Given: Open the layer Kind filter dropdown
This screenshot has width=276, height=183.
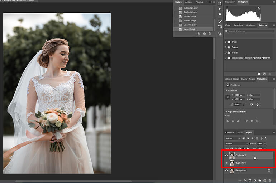Looking at the screenshot, I should coord(233,138).
